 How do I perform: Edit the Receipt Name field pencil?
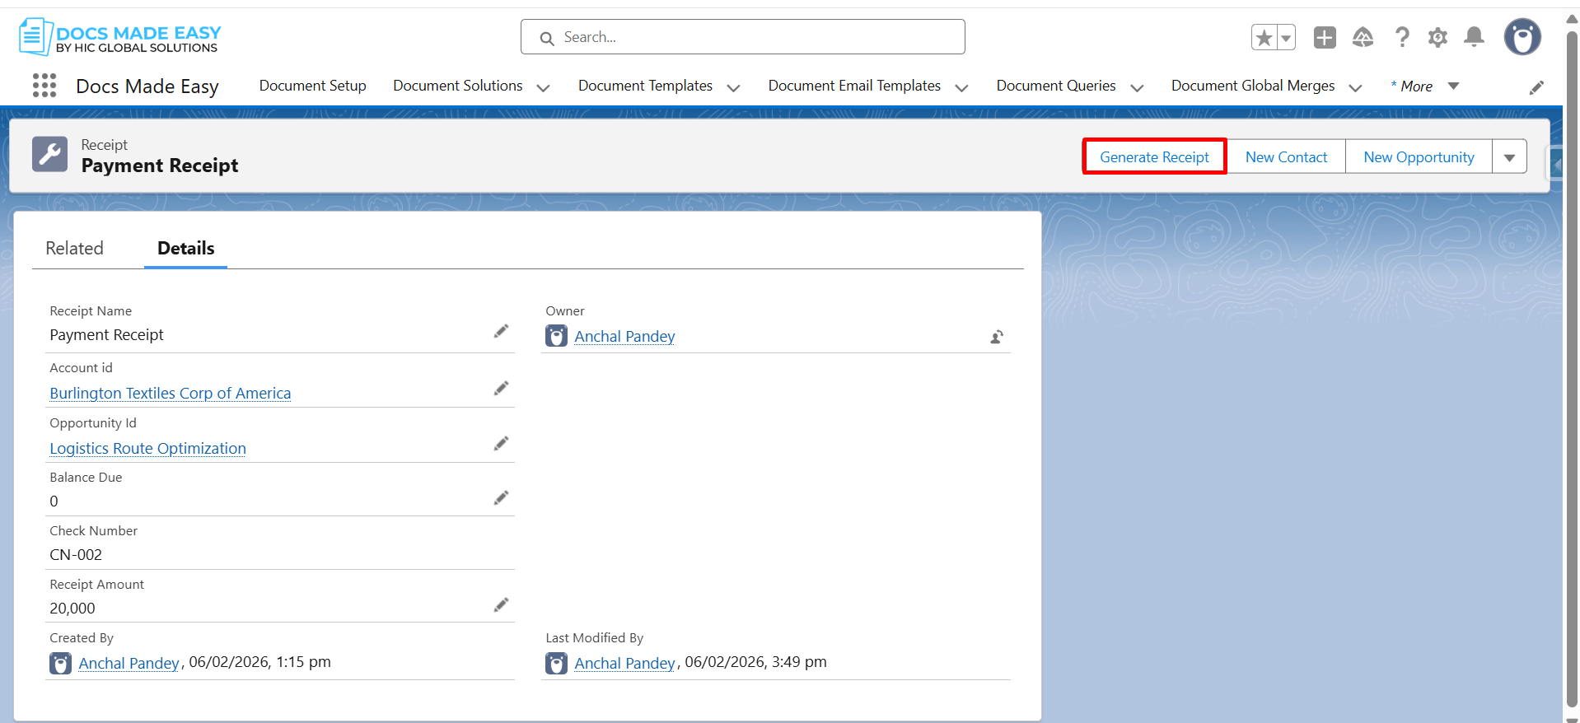[501, 331]
